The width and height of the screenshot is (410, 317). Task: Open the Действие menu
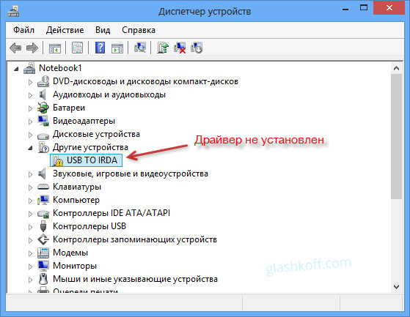click(65, 30)
